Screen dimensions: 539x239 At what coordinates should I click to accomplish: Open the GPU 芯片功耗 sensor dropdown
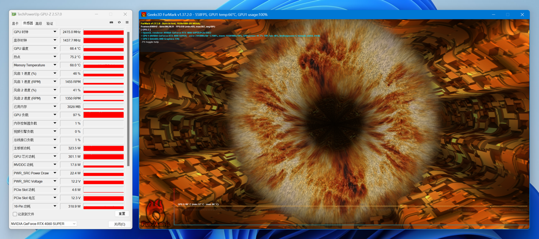[55, 157]
